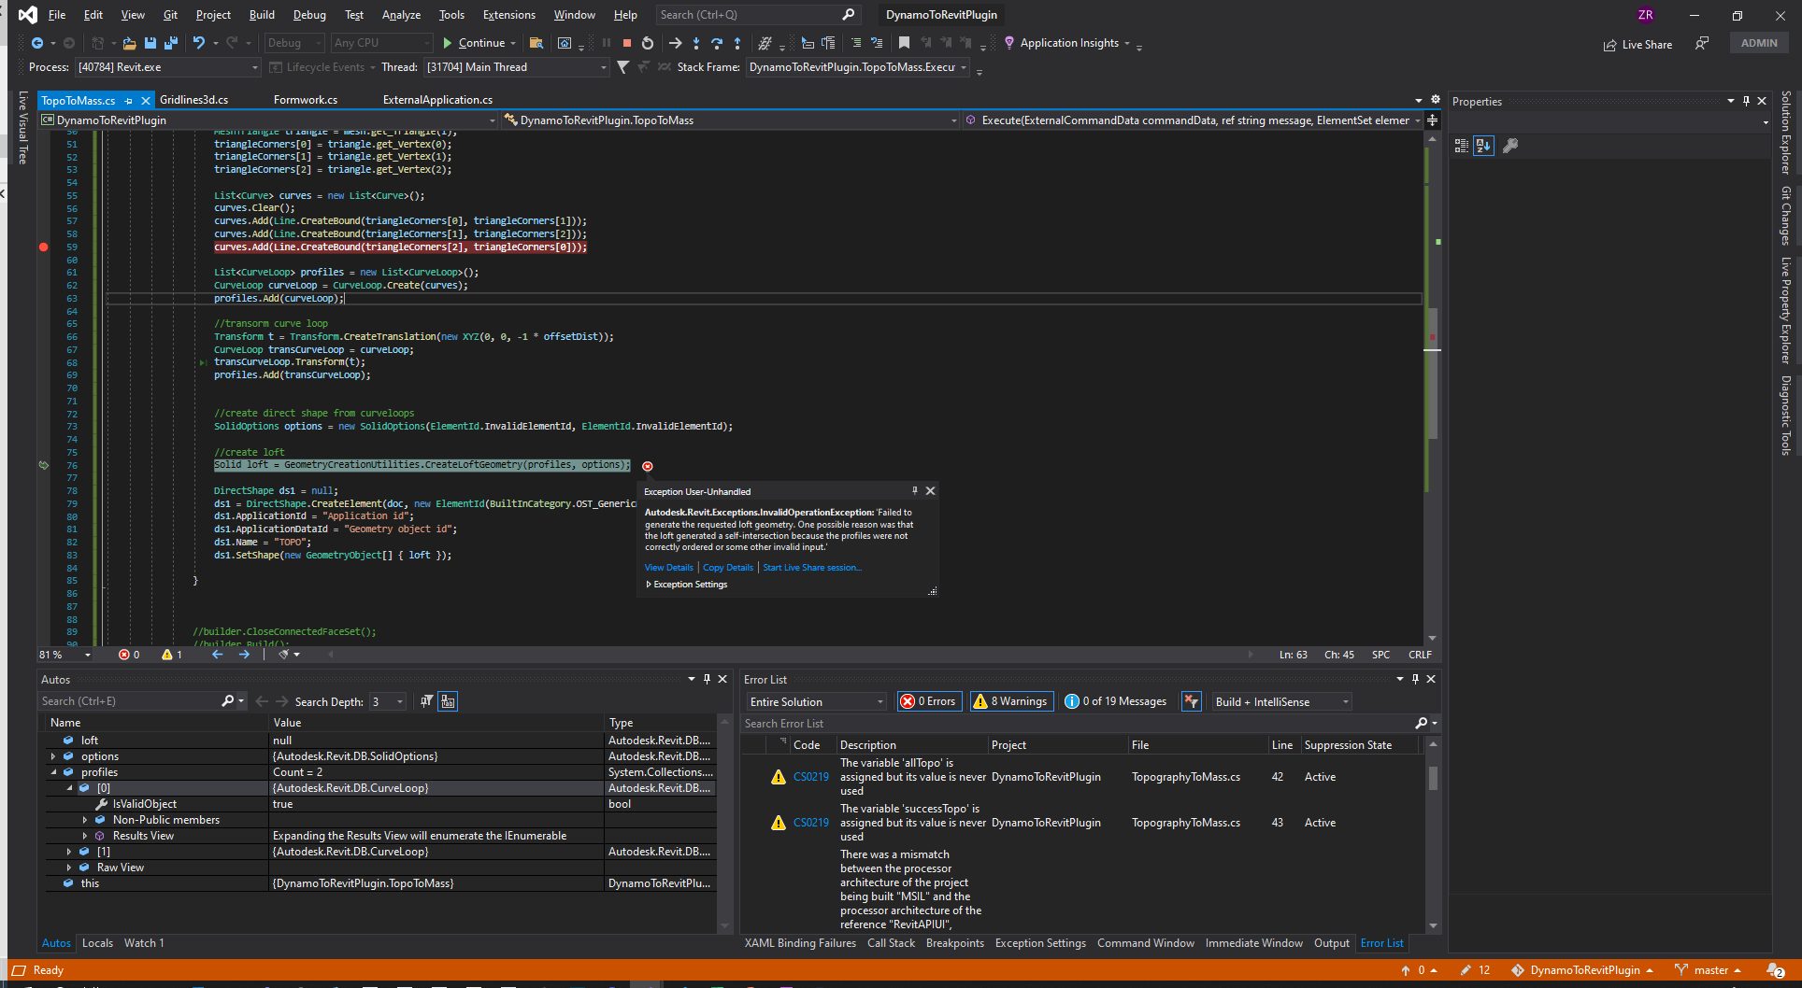1802x988 pixels.
Task: Open the Entire Solution scope dropdown
Action: [816, 701]
